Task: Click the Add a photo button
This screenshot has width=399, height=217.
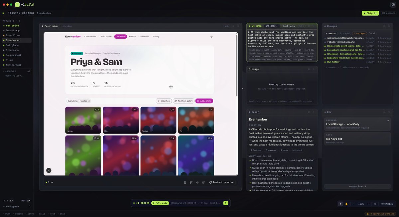Action: point(204,101)
